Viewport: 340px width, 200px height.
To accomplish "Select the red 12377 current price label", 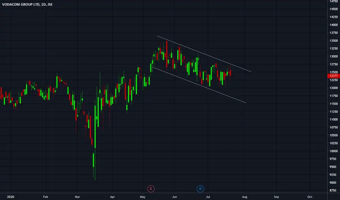I will [x=333, y=76].
